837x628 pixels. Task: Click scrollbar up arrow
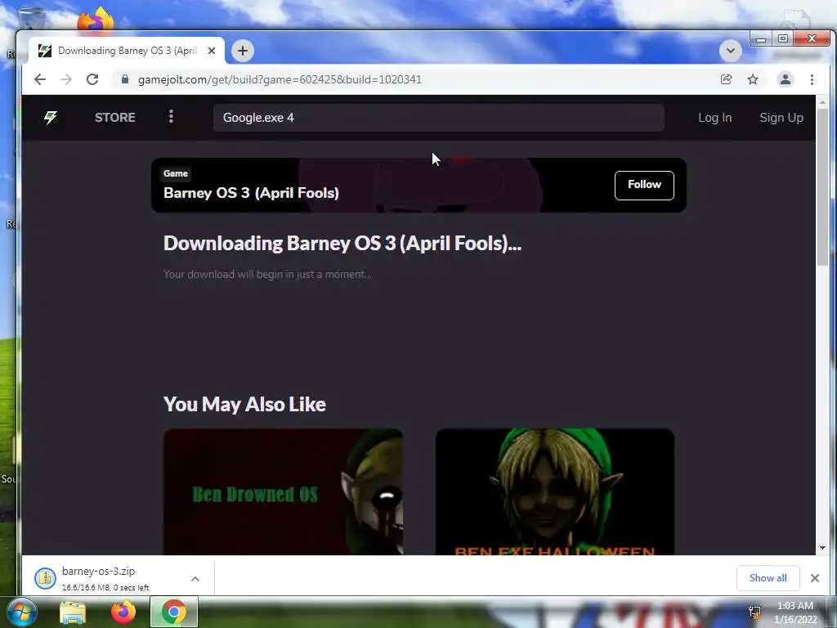(x=822, y=101)
